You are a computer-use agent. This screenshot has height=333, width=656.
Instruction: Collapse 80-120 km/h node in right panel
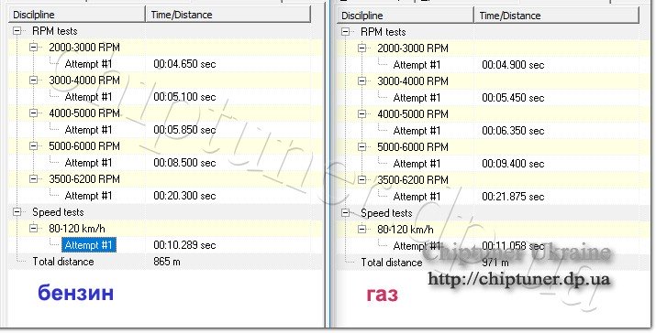(361, 229)
